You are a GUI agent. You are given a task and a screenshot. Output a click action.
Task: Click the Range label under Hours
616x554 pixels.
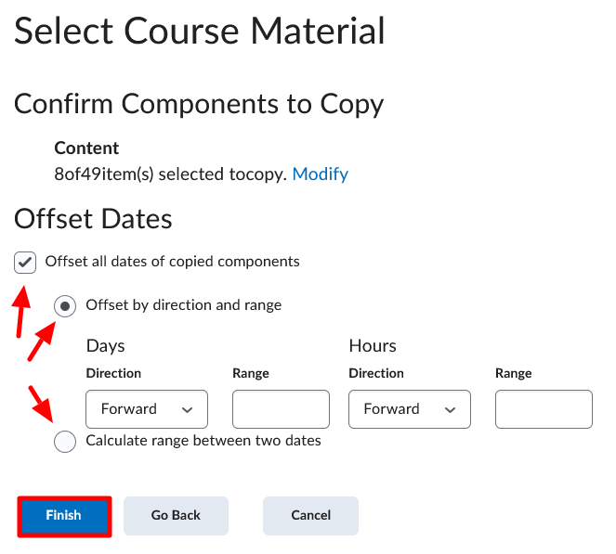click(514, 373)
